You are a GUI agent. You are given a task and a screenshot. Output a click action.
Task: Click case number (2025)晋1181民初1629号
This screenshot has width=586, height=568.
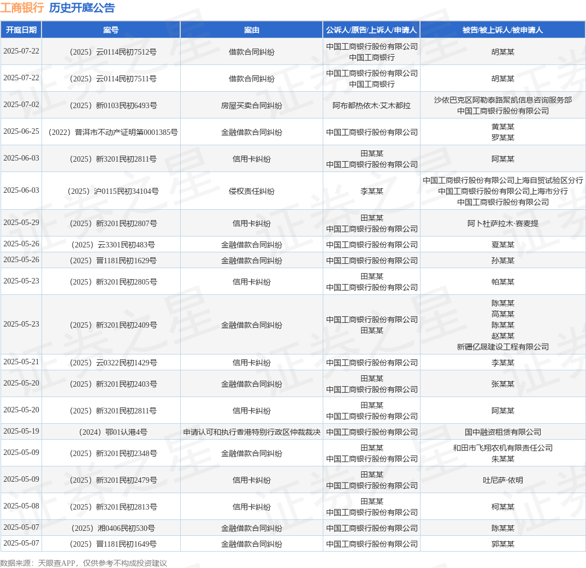pyautogui.click(x=111, y=261)
